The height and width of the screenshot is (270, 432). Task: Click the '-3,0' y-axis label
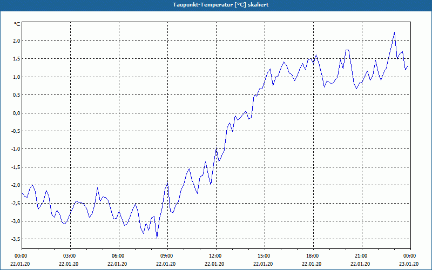(x=16, y=221)
